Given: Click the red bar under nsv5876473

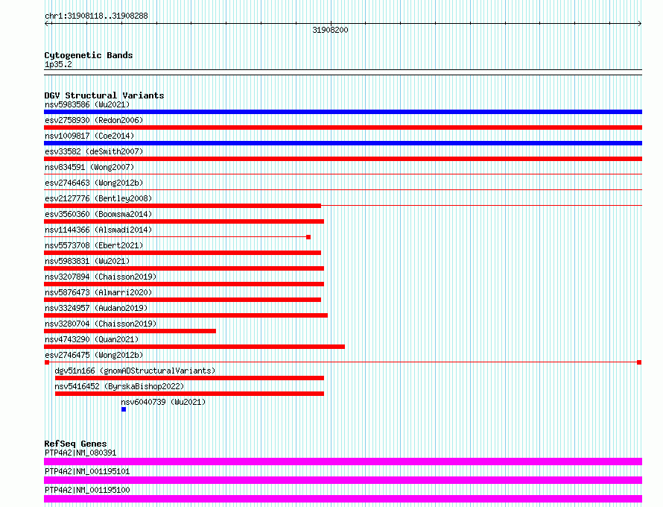Looking at the screenshot, I should pos(183,300).
